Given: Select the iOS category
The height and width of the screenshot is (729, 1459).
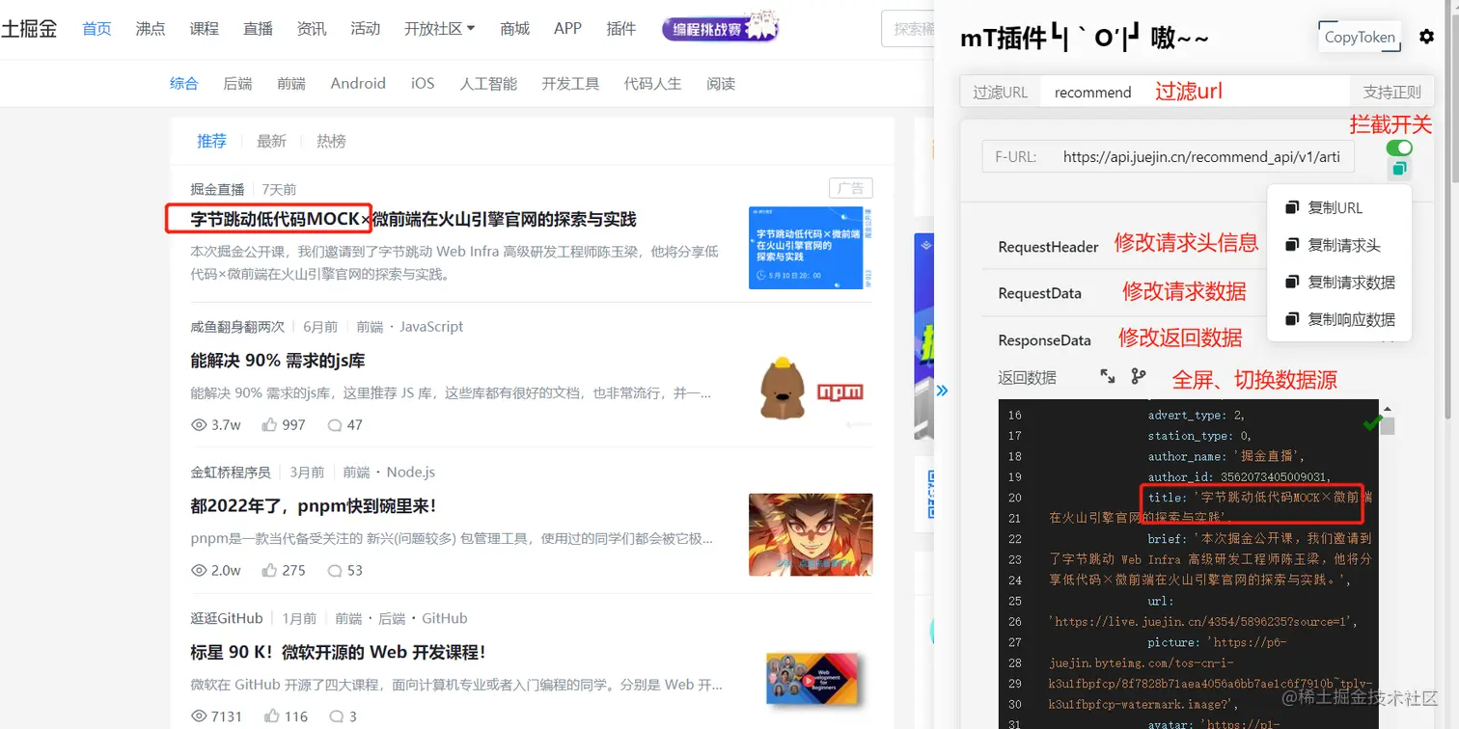Looking at the screenshot, I should pyautogui.click(x=423, y=83).
